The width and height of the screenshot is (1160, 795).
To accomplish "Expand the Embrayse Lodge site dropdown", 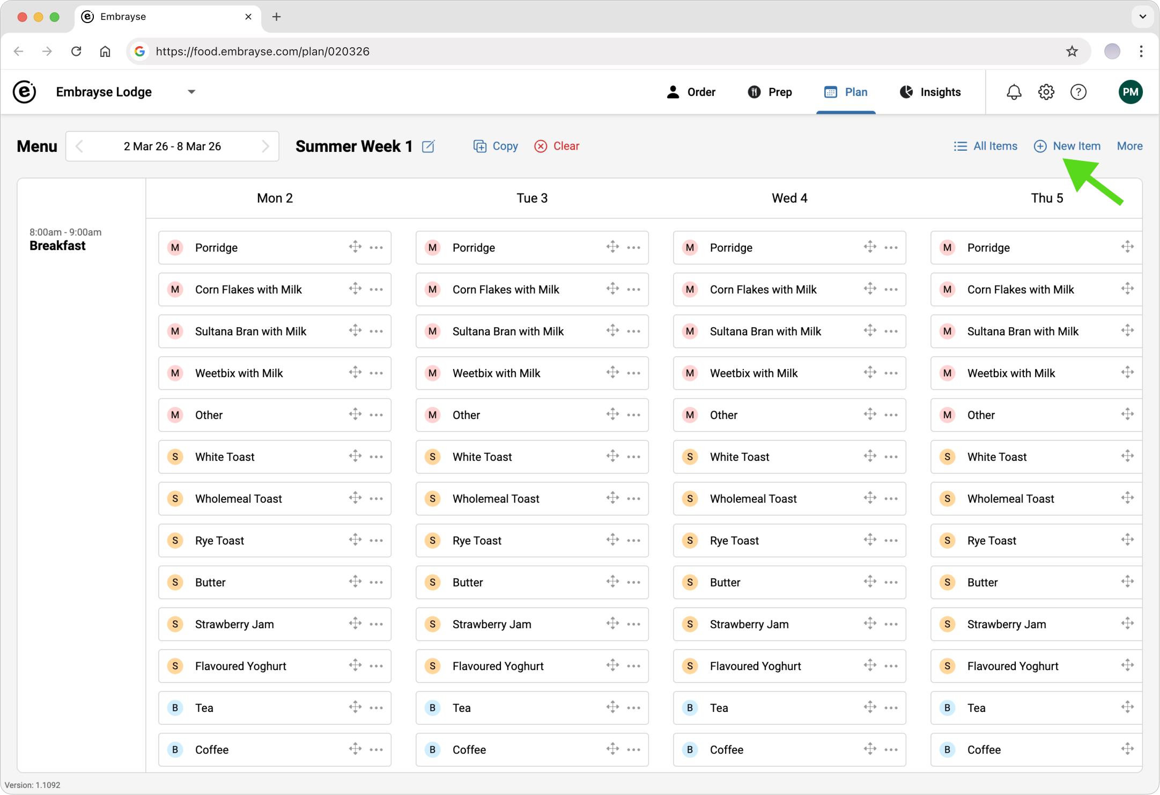I will (x=191, y=92).
